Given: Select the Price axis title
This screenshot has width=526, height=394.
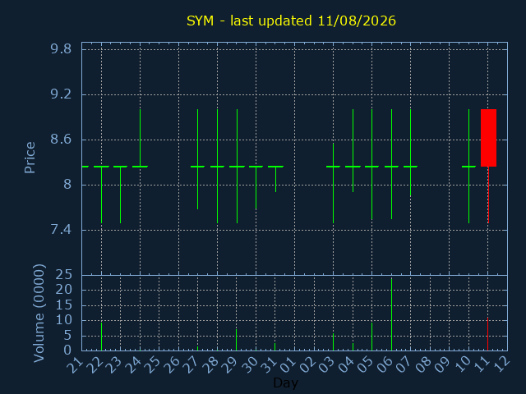Looking at the screenshot, I should 30,158.
